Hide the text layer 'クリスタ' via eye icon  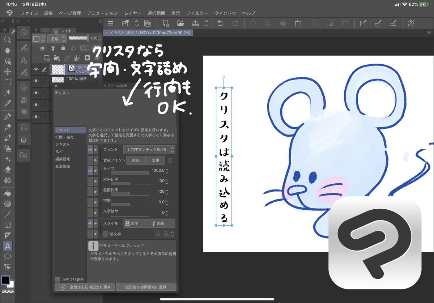(x=36, y=70)
